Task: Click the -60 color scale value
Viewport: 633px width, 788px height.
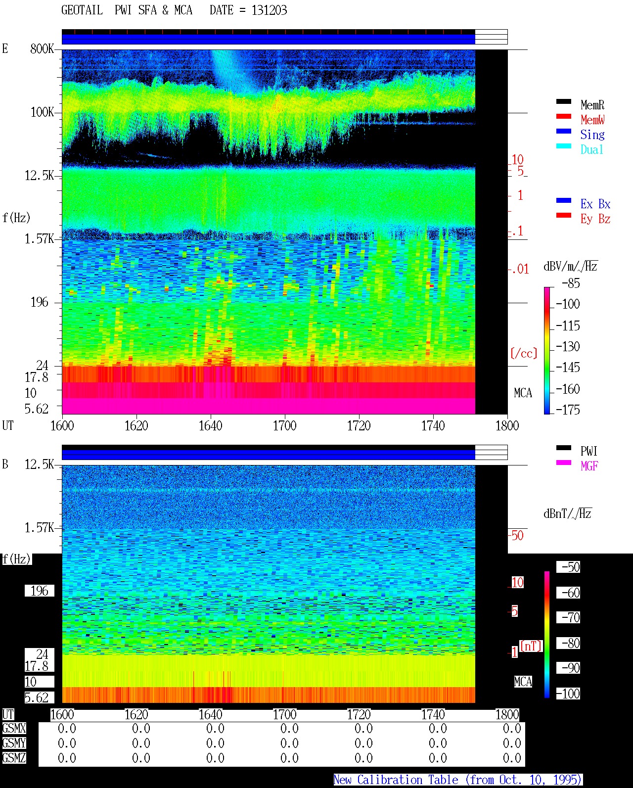Action: (x=568, y=593)
